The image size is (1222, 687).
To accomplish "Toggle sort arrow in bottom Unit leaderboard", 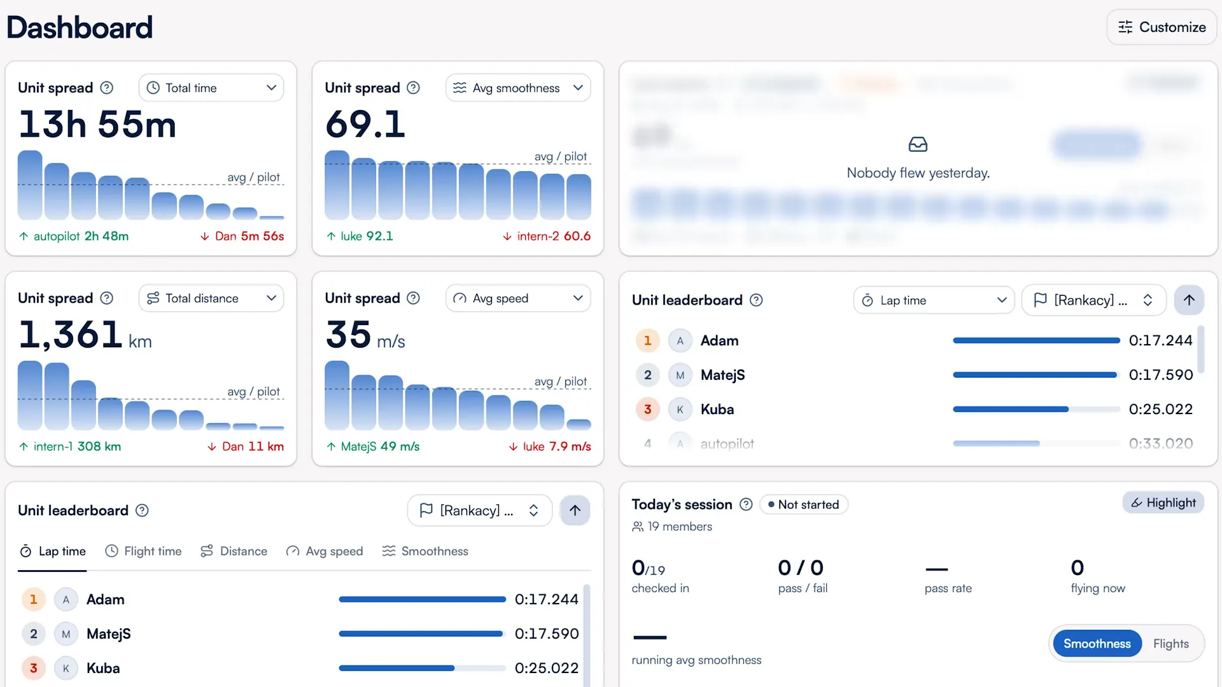I will tap(575, 510).
